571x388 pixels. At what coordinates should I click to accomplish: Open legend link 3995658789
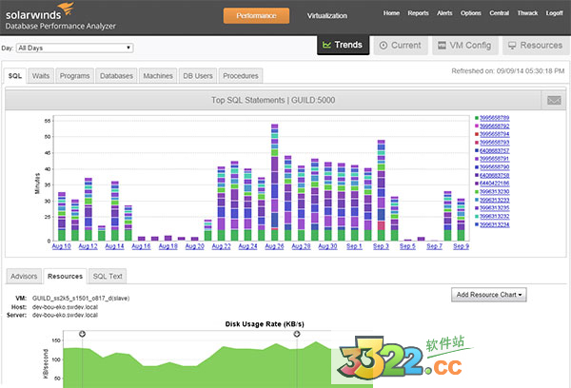[495, 118]
